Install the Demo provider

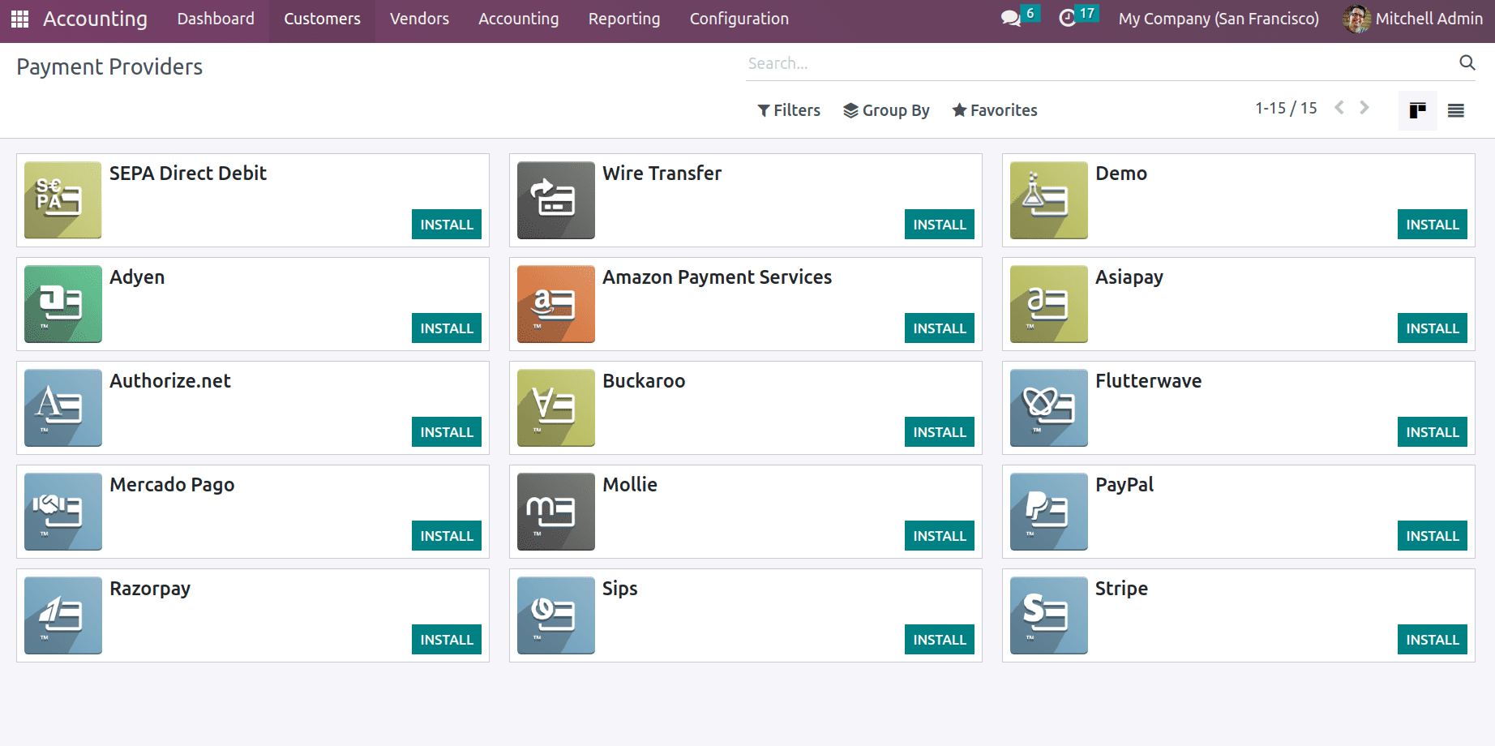click(1433, 225)
